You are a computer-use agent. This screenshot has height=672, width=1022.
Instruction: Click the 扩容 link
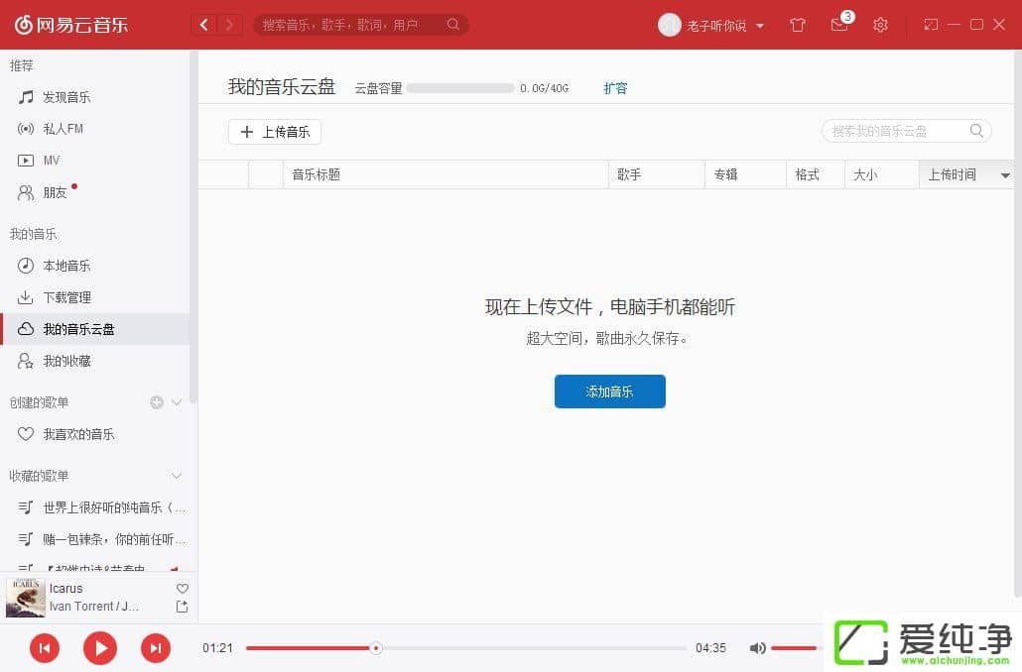tap(615, 88)
